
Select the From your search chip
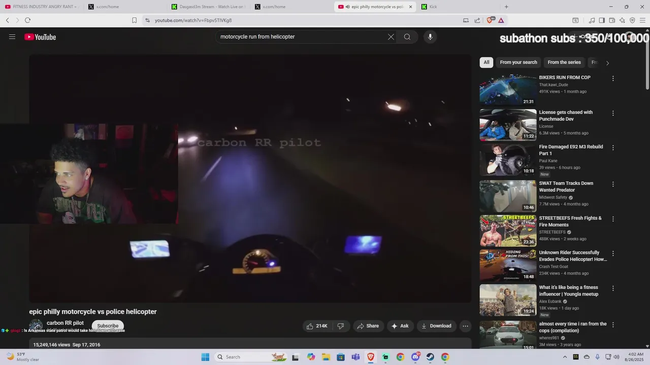(518, 62)
